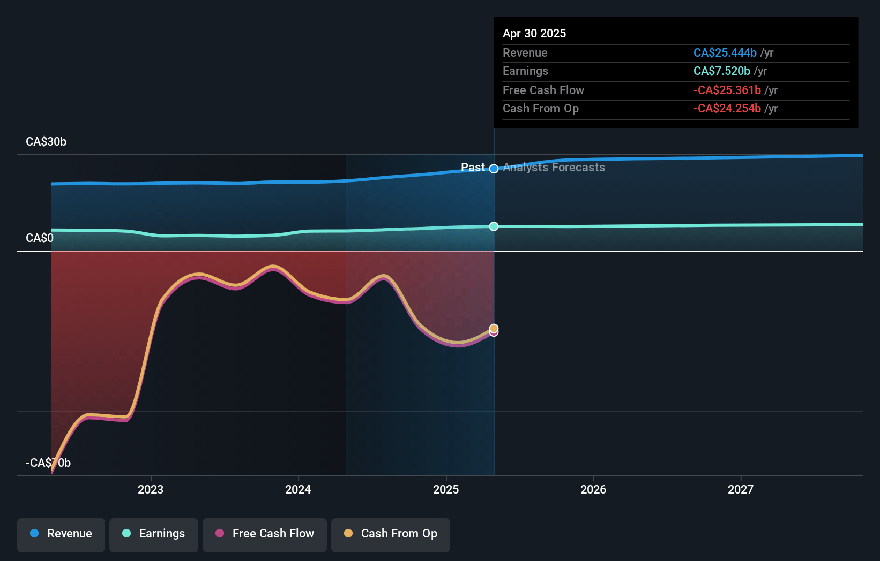Click the orange Cash From Op data point
This screenshot has height=561, width=880.
click(494, 328)
